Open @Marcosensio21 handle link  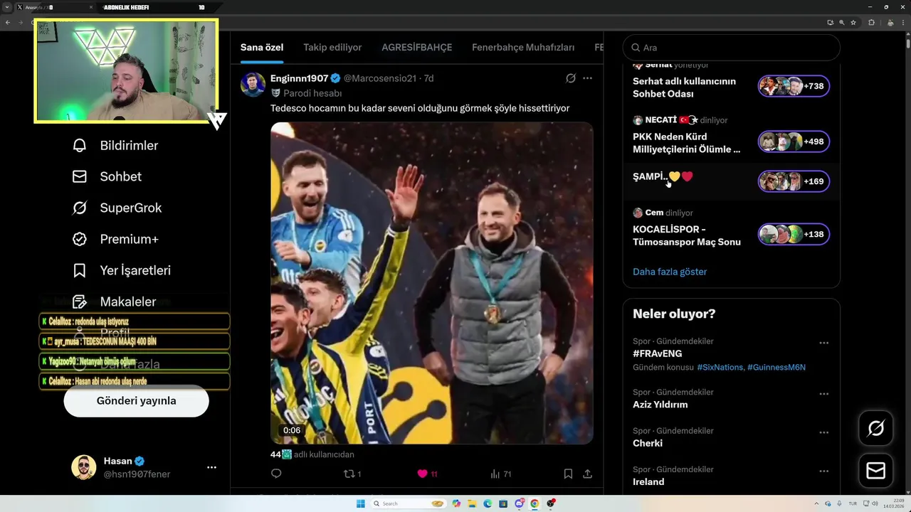tap(380, 78)
